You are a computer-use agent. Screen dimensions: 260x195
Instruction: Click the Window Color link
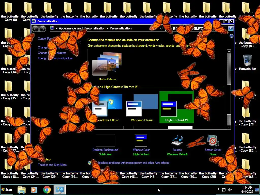tap(141, 150)
